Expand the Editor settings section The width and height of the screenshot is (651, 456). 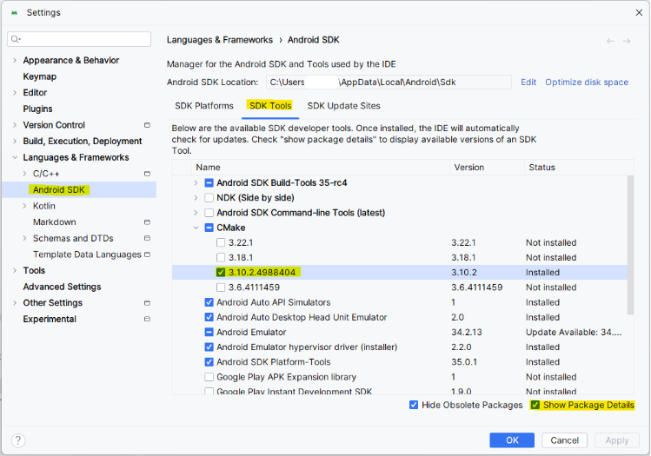[15, 93]
